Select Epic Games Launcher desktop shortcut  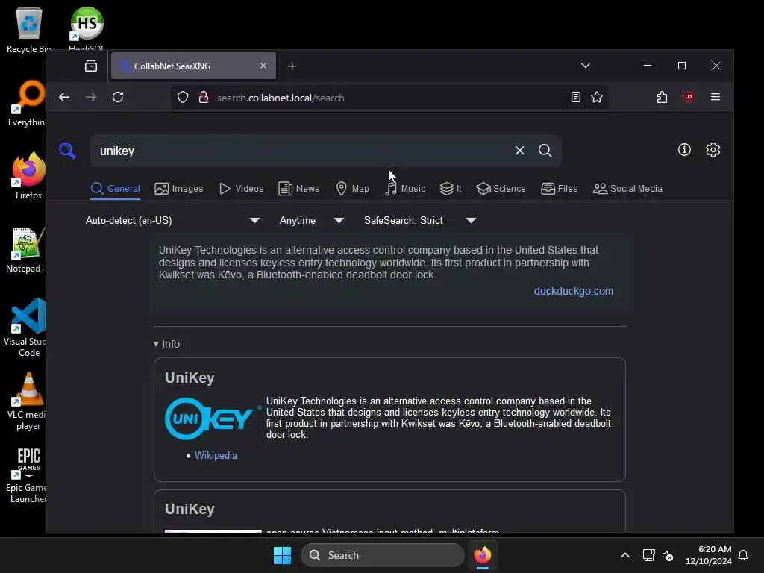pos(28,475)
